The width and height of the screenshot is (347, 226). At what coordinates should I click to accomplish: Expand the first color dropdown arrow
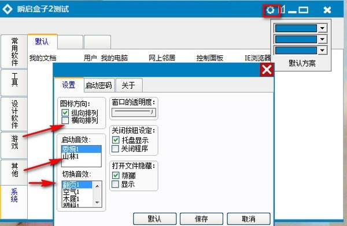point(322,28)
